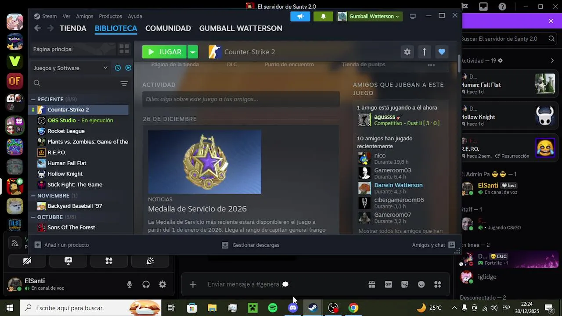Open the TIENDA tab
562x316 pixels.
pos(73,28)
